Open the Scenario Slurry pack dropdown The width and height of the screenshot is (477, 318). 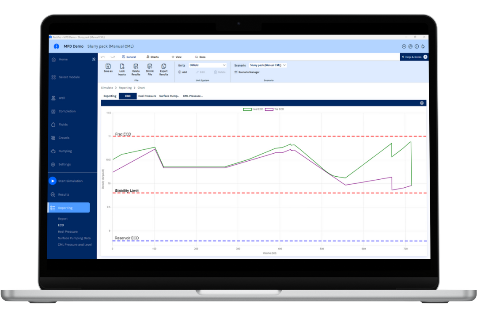268,65
